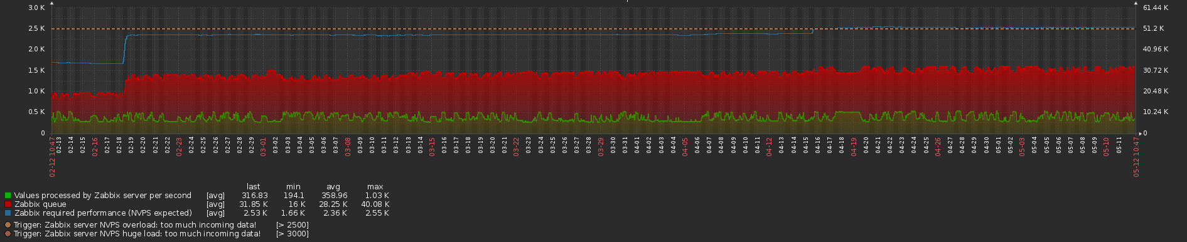1187x242 pixels.
Task: Click the avg value 358.96
Action: [x=335, y=196]
